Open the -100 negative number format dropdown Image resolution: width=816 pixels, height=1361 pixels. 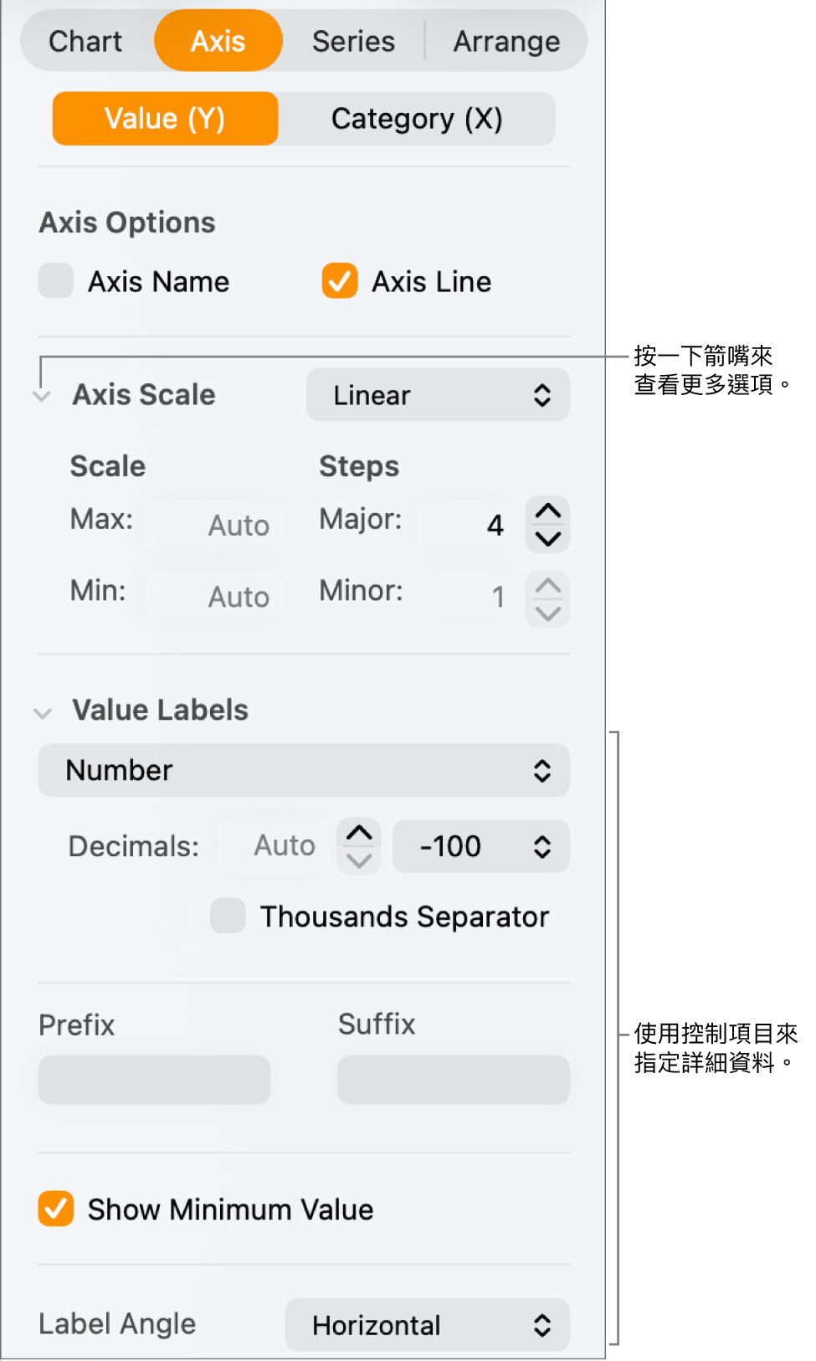click(481, 846)
